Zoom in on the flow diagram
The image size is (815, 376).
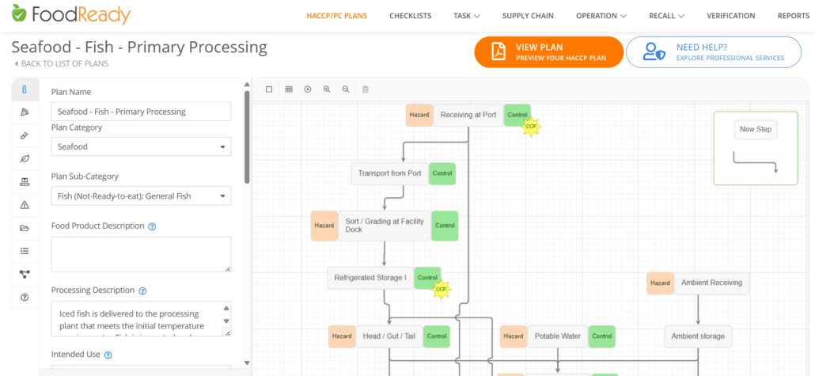coord(327,89)
